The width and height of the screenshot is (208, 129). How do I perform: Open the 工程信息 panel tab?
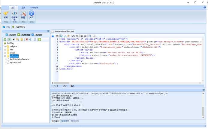11,35
